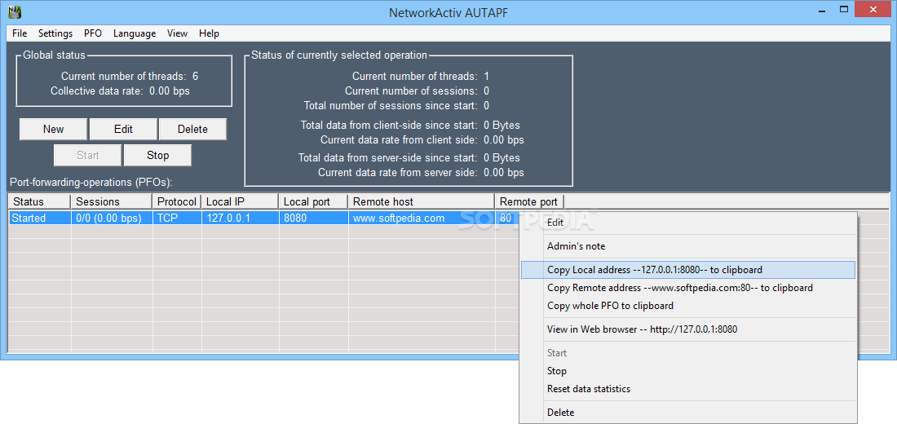Click the '0/0 (0.00 bps)' sessions cell

pyautogui.click(x=112, y=218)
